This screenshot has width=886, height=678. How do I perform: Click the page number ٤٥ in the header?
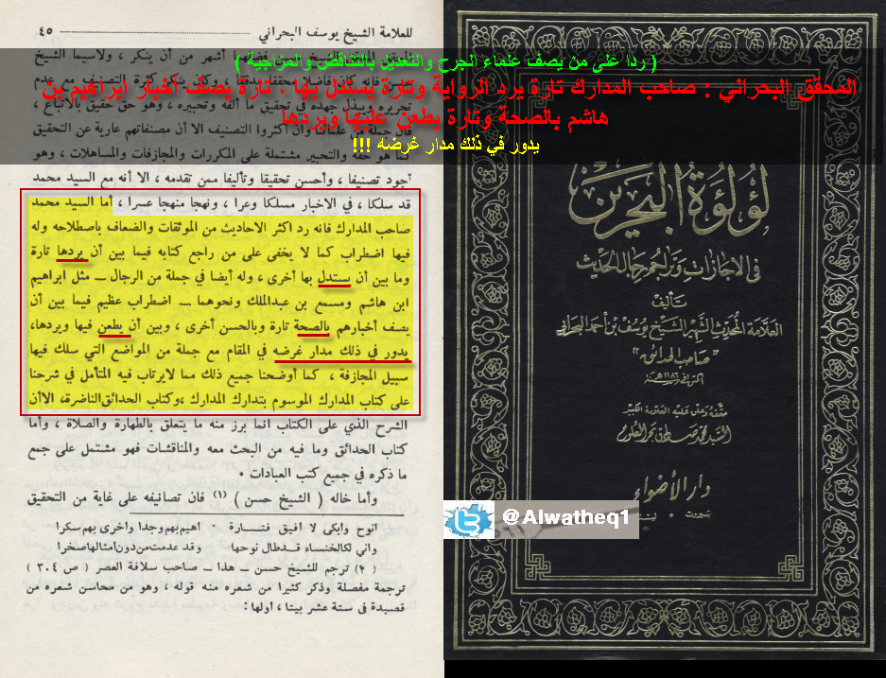coord(45,31)
